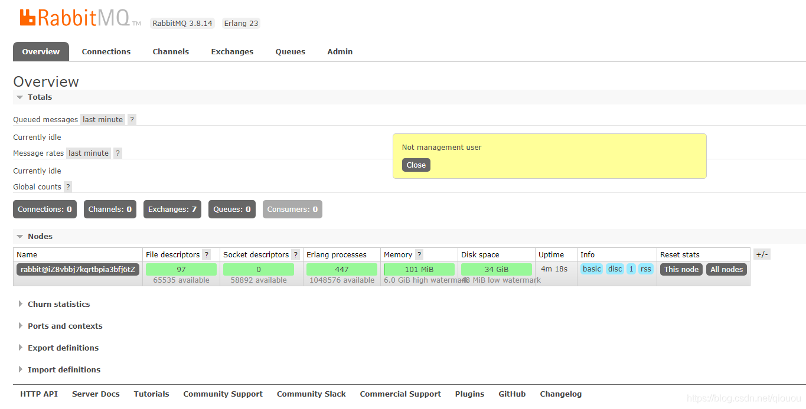This screenshot has height=409, width=806.
Task: Click the RabbitMQ 3.8.14 version label
Action: [182, 23]
